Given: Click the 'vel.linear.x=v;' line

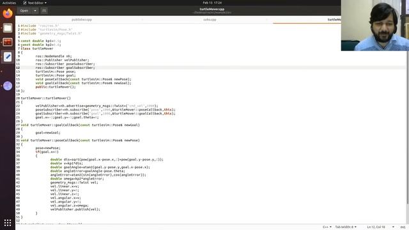Looking at the screenshot, I should [x=65, y=187].
